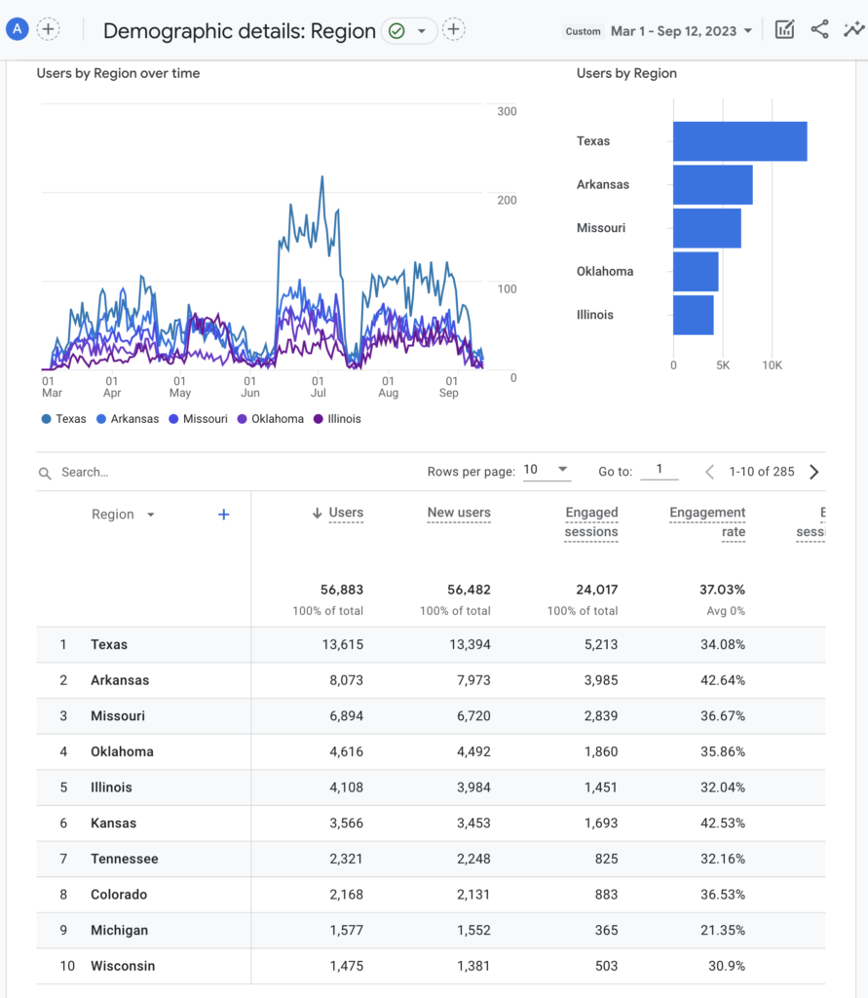Toggle the Texas series in chart legend
The height and width of the screenshot is (998, 868).
pyautogui.click(x=64, y=419)
